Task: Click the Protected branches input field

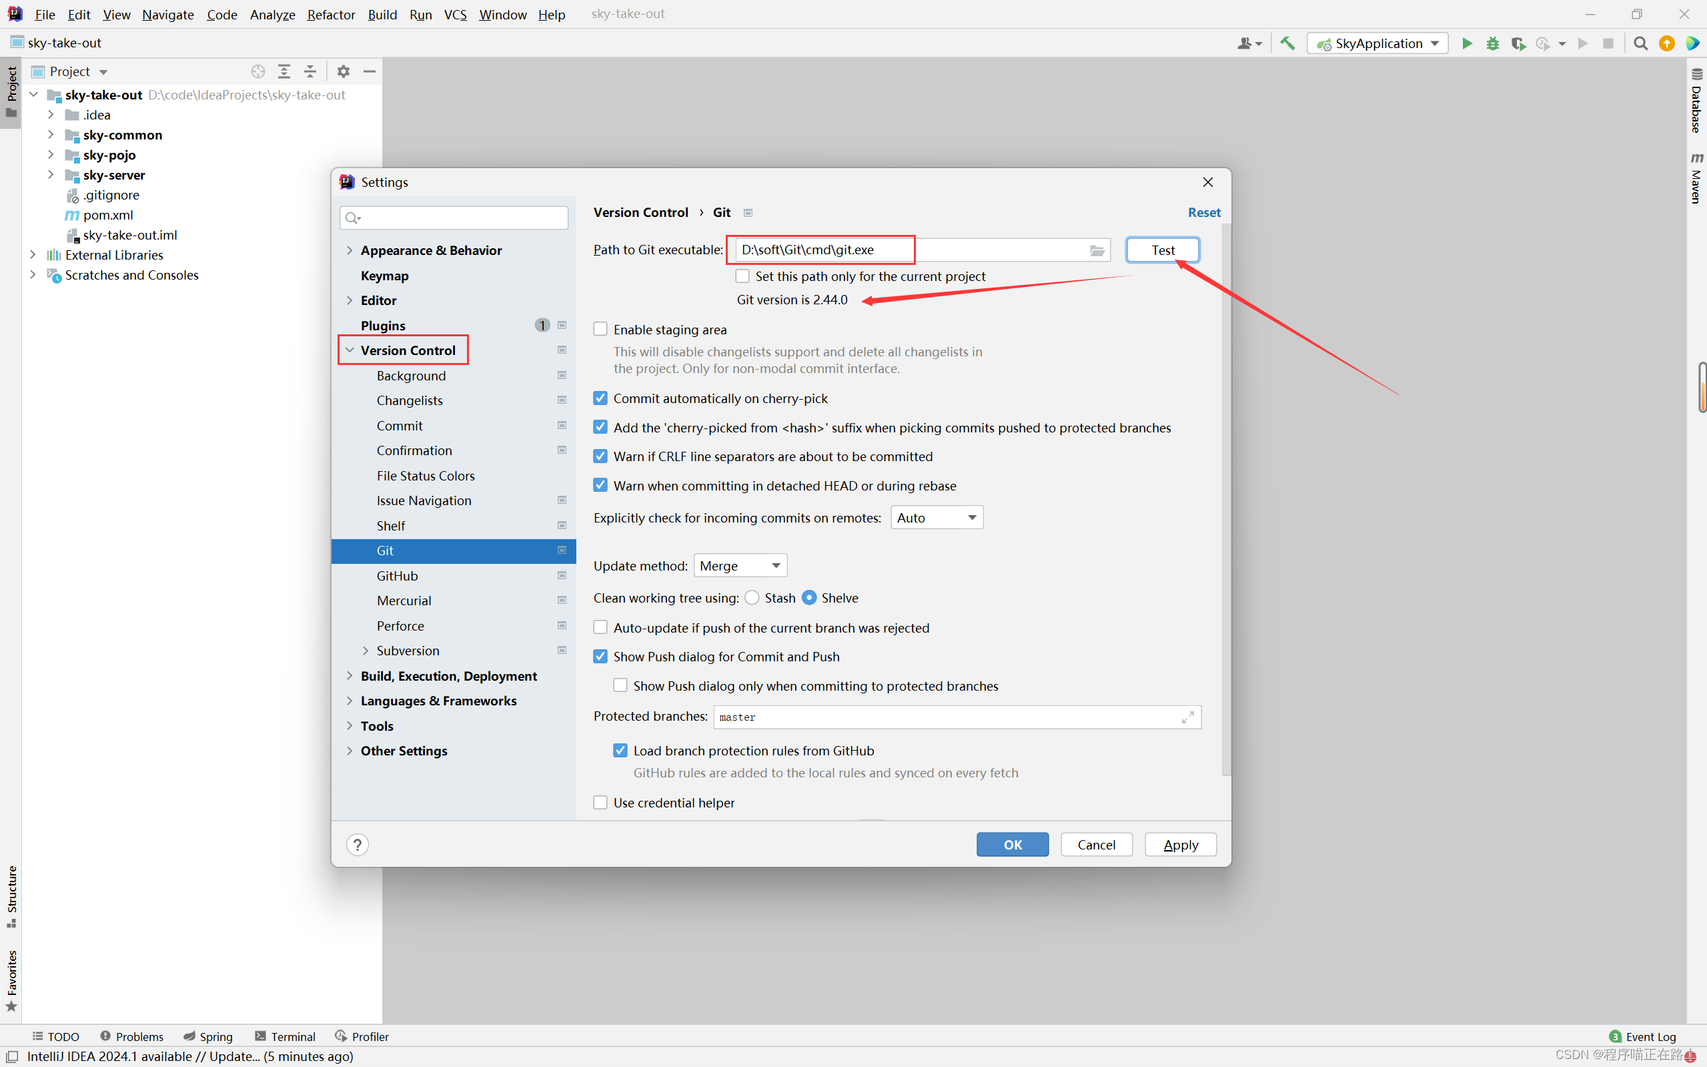Action: [x=945, y=717]
